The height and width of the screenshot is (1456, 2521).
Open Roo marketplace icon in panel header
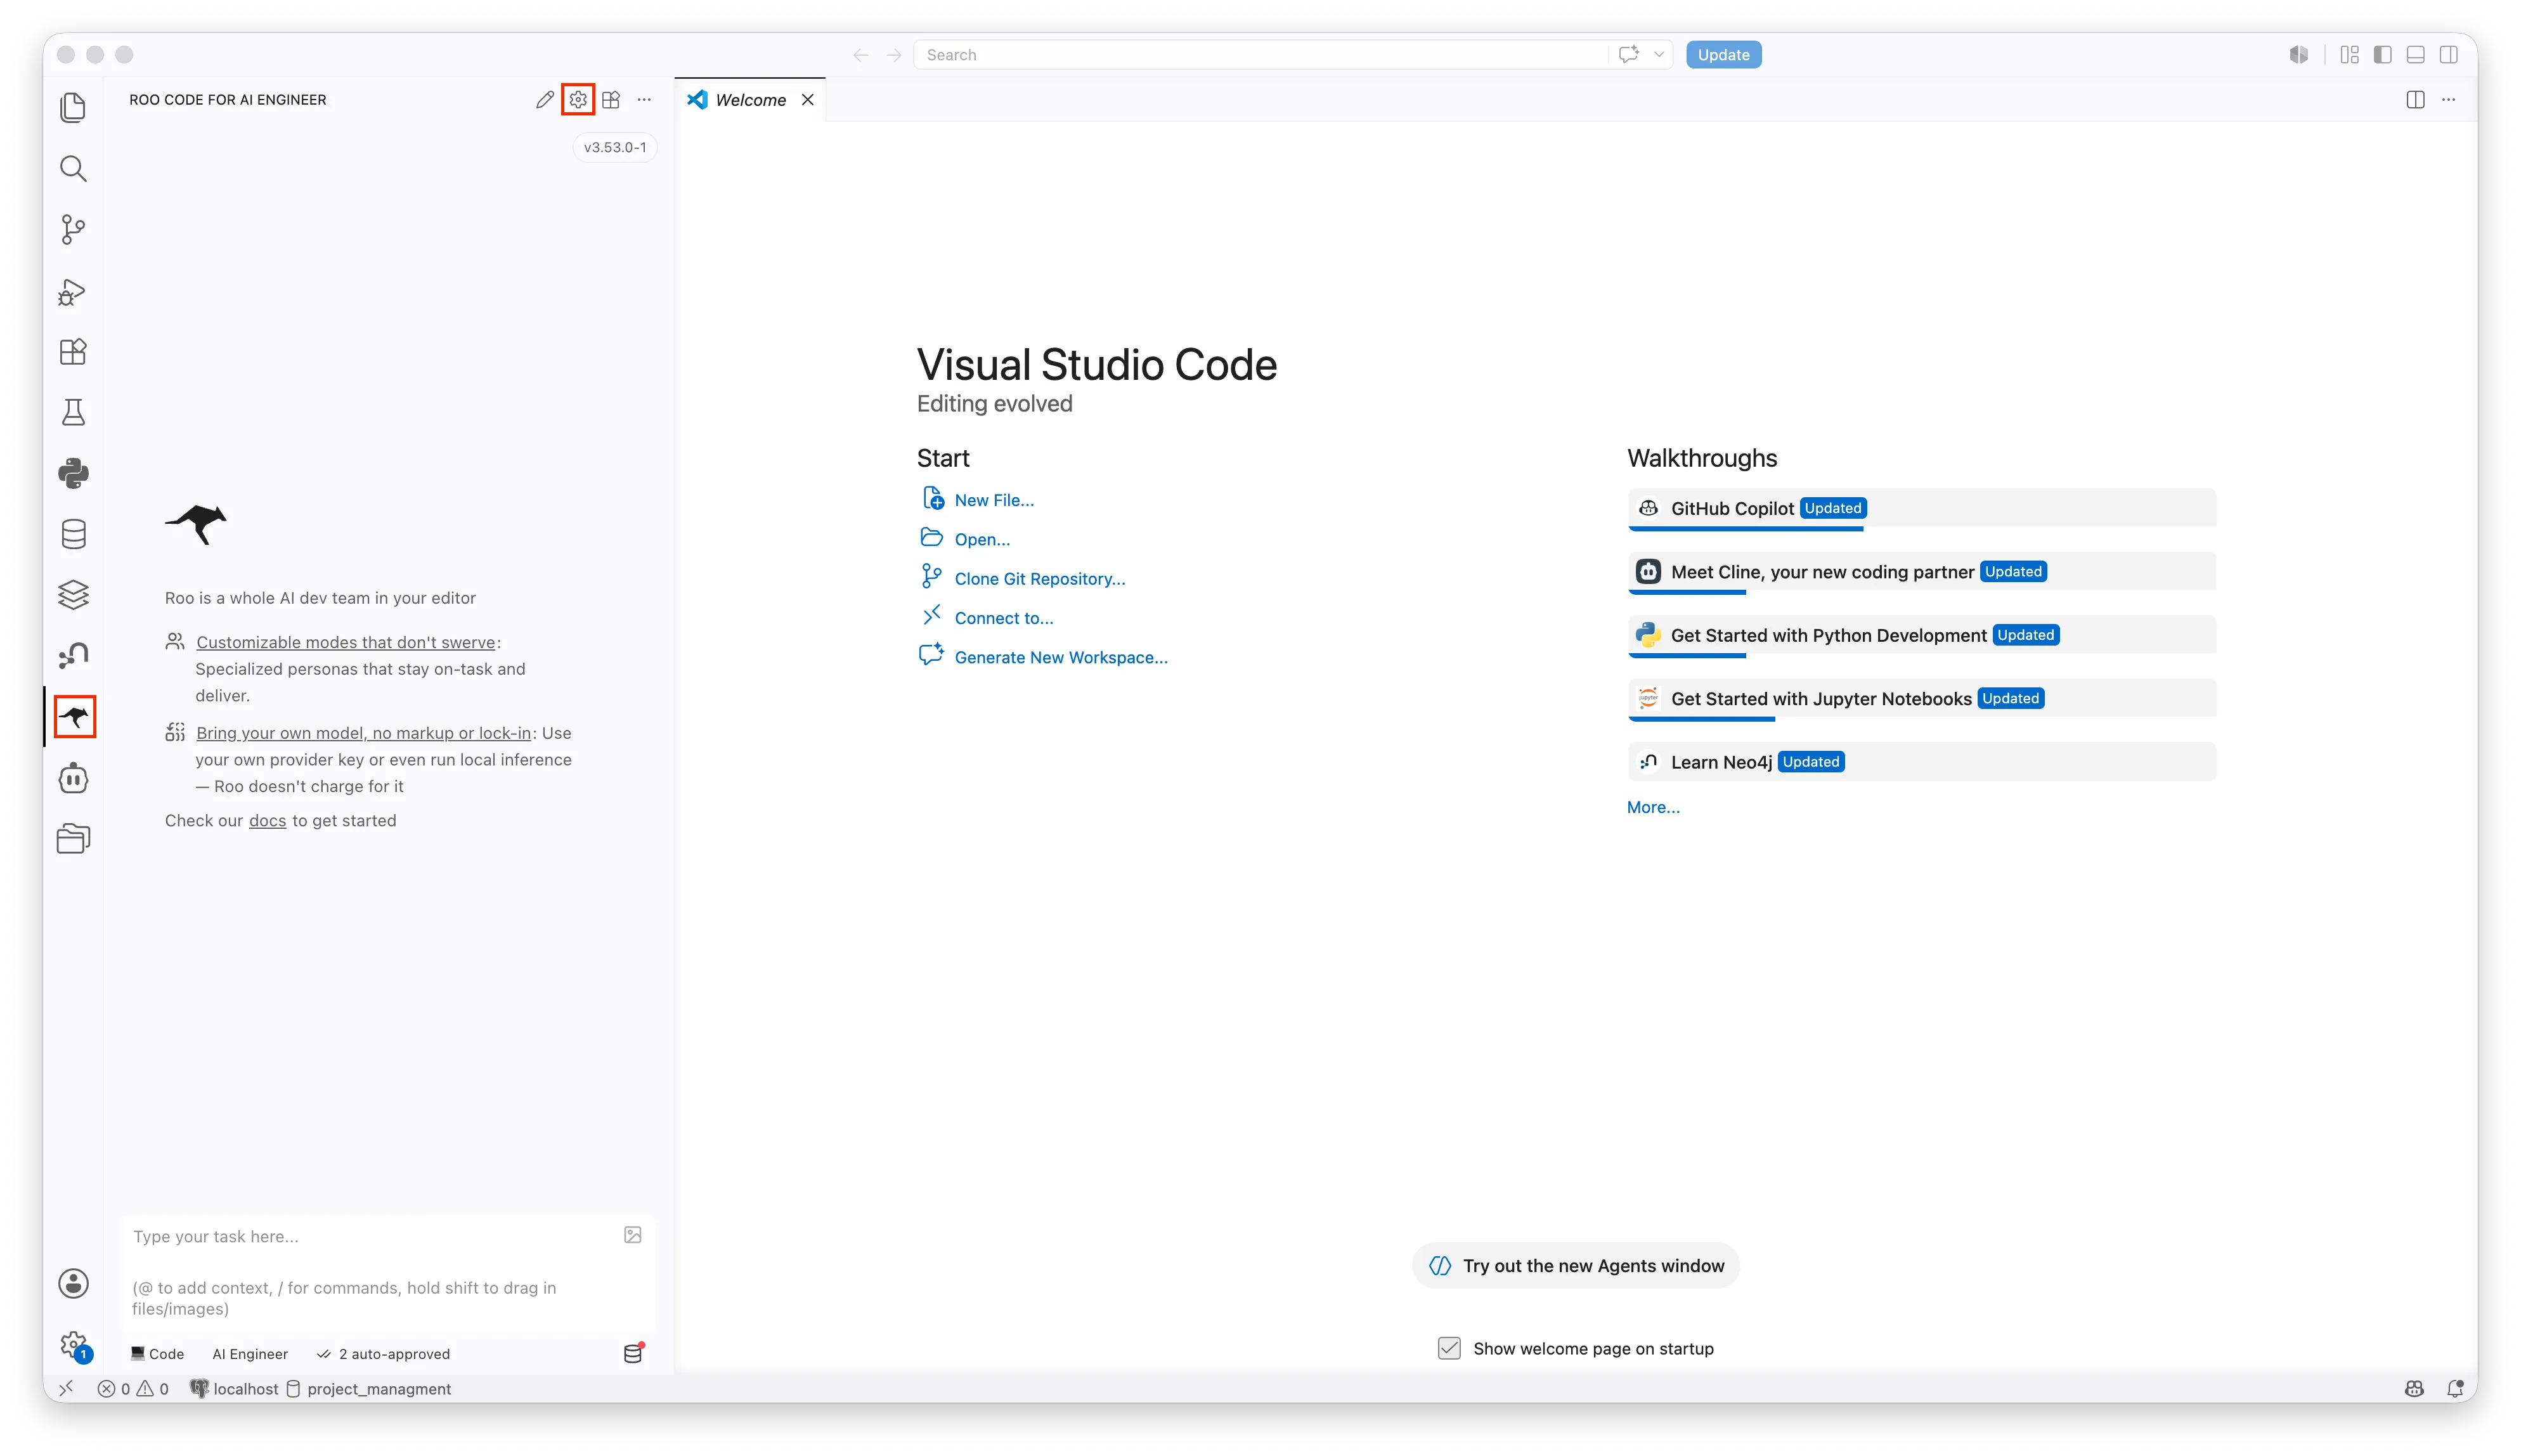click(x=611, y=99)
